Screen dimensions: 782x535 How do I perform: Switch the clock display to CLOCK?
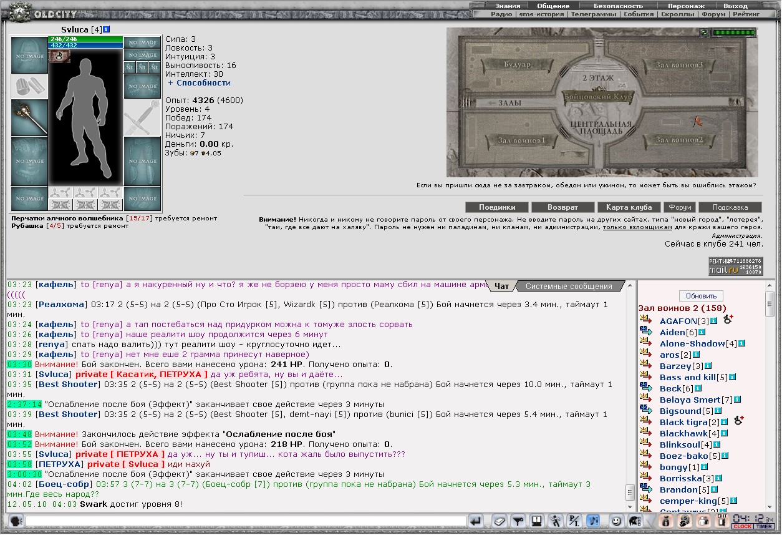(x=743, y=527)
